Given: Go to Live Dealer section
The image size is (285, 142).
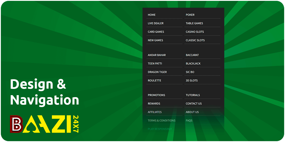Looking at the screenshot, I should click(156, 23).
